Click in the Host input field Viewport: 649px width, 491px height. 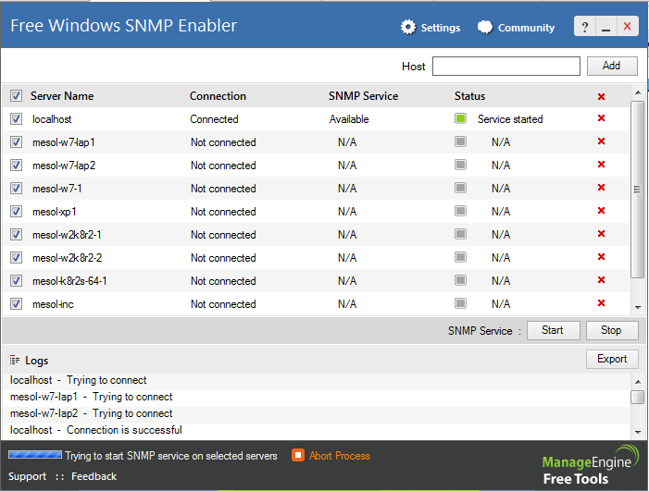pos(506,67)
